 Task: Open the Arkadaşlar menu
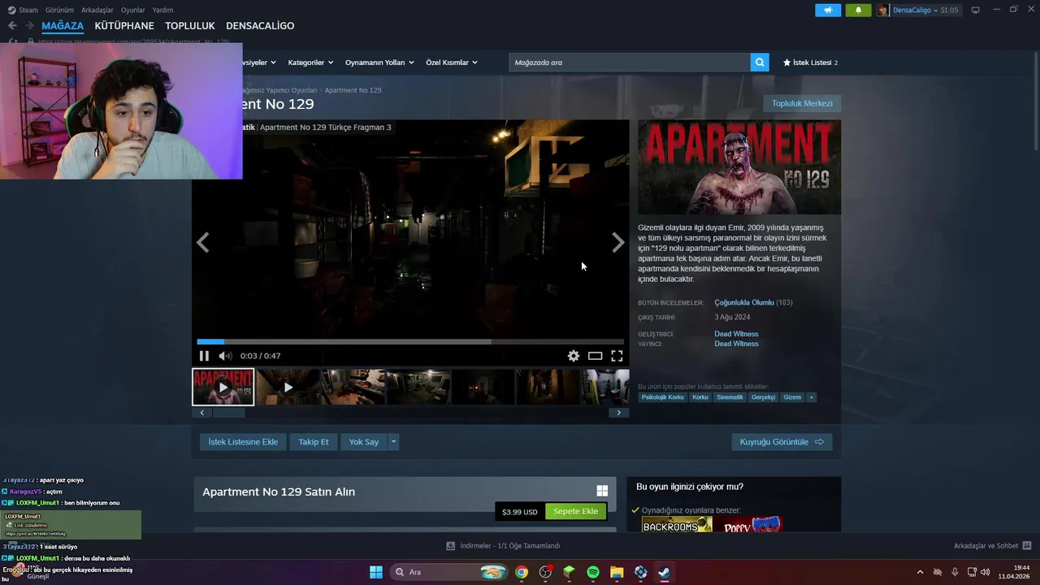click(x=97, y=10)
